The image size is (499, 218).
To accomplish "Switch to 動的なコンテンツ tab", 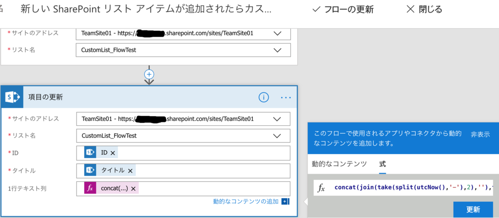I will pyautogui.click(x=339, y=164).
